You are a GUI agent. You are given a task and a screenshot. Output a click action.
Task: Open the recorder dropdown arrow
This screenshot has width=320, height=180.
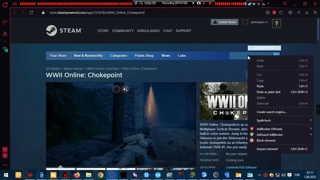[193, 3]
